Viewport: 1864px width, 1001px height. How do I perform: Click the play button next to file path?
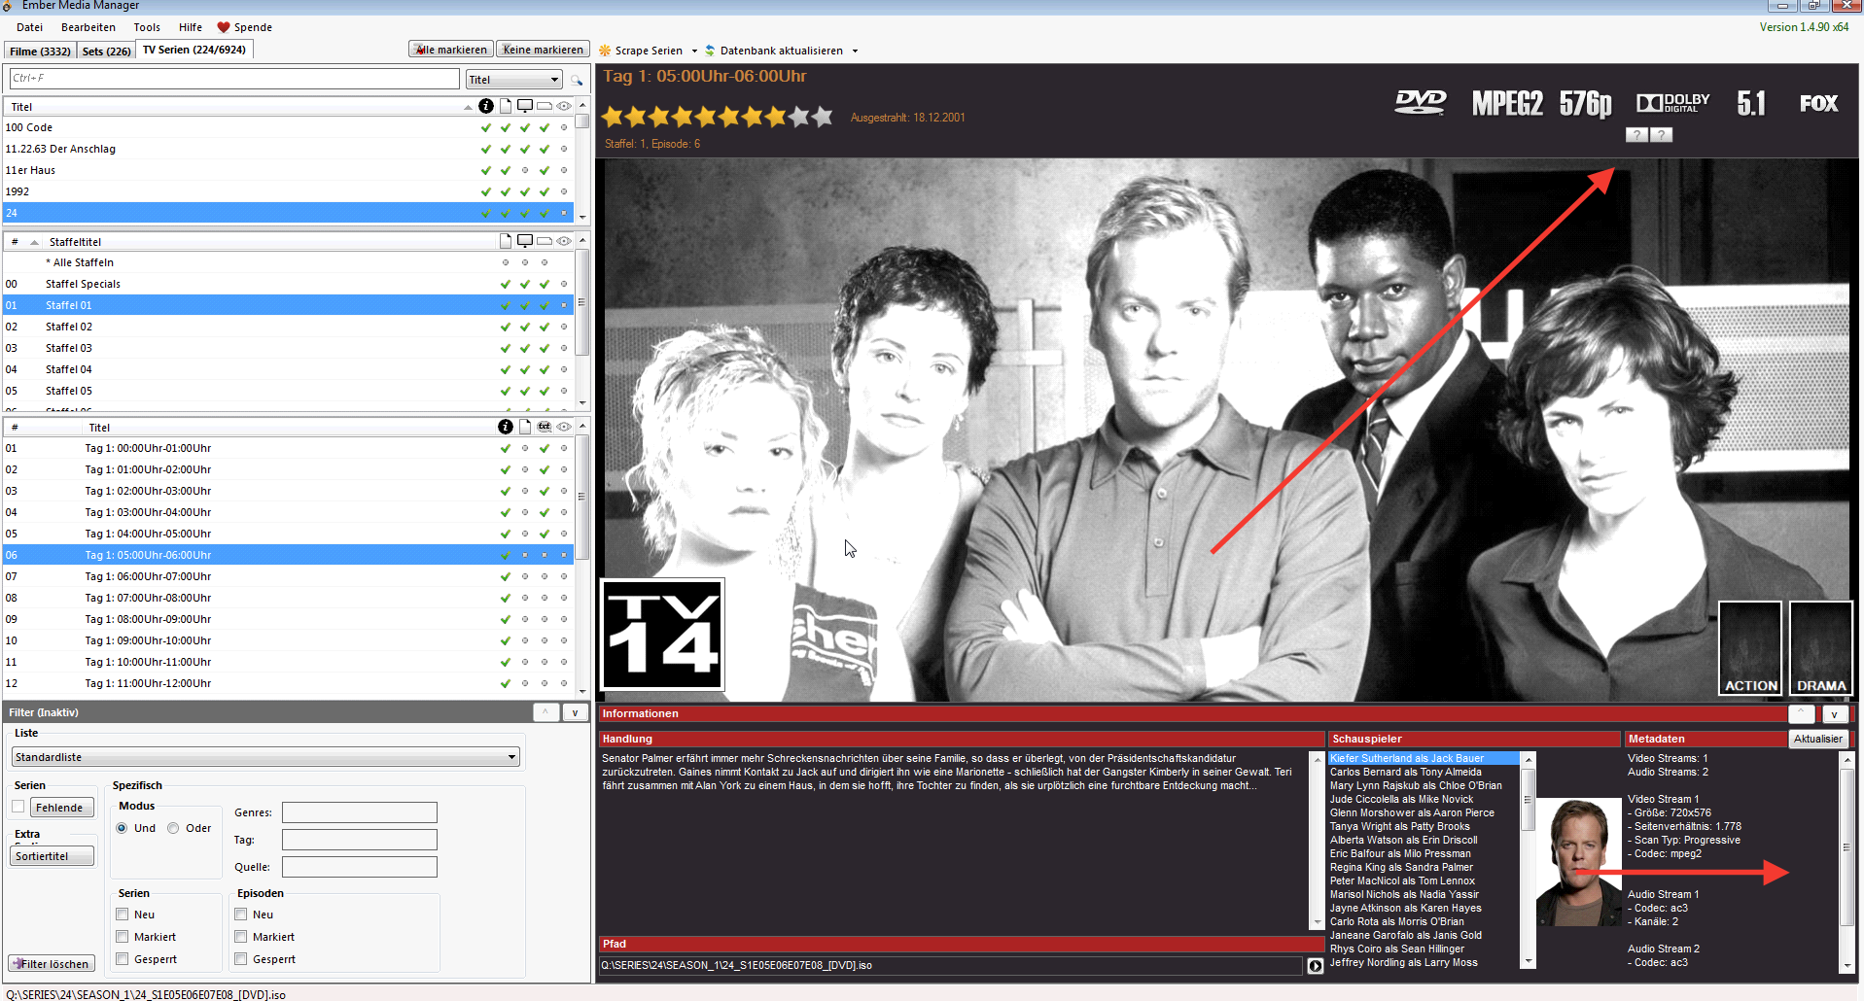(x=1316, y=966)
